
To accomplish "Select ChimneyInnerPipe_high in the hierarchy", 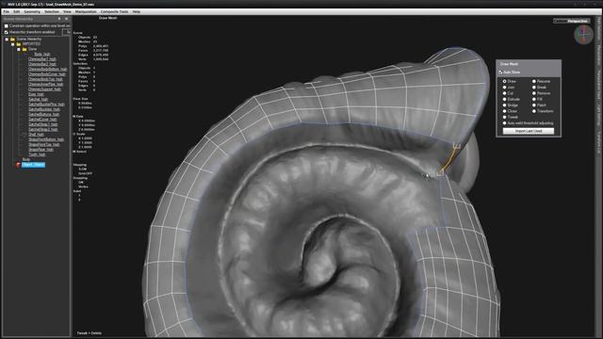I will [46, 84].
